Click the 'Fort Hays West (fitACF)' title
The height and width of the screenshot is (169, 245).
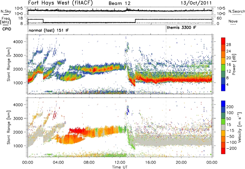coord(60,3)
